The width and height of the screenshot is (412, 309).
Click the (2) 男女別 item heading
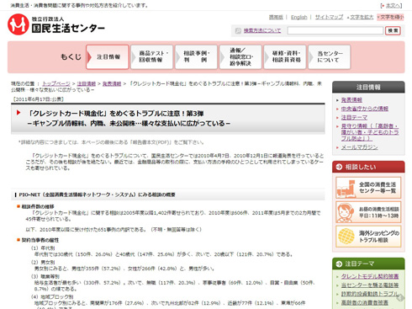tap(43, 262)
